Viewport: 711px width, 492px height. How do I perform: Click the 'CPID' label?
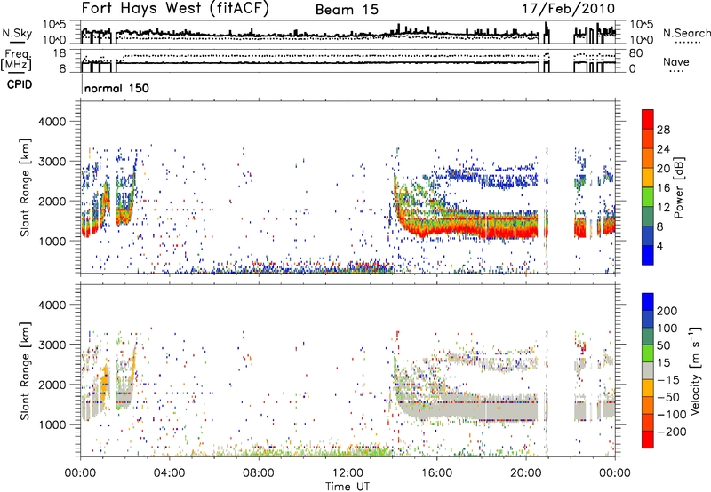pos(20,84)
